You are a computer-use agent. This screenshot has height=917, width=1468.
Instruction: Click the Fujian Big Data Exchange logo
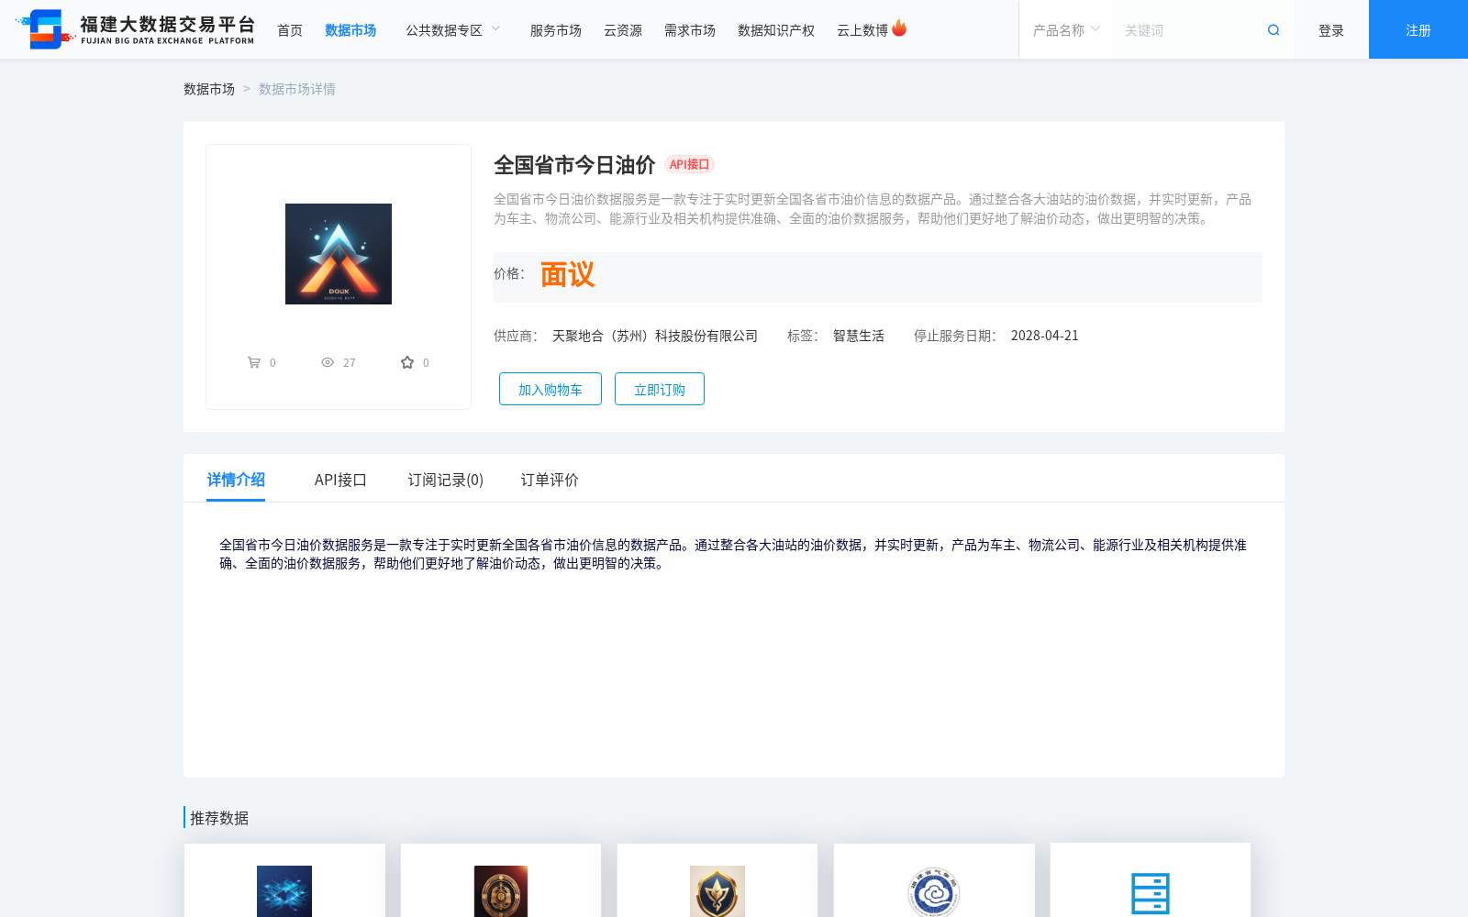tap(136, 29)
